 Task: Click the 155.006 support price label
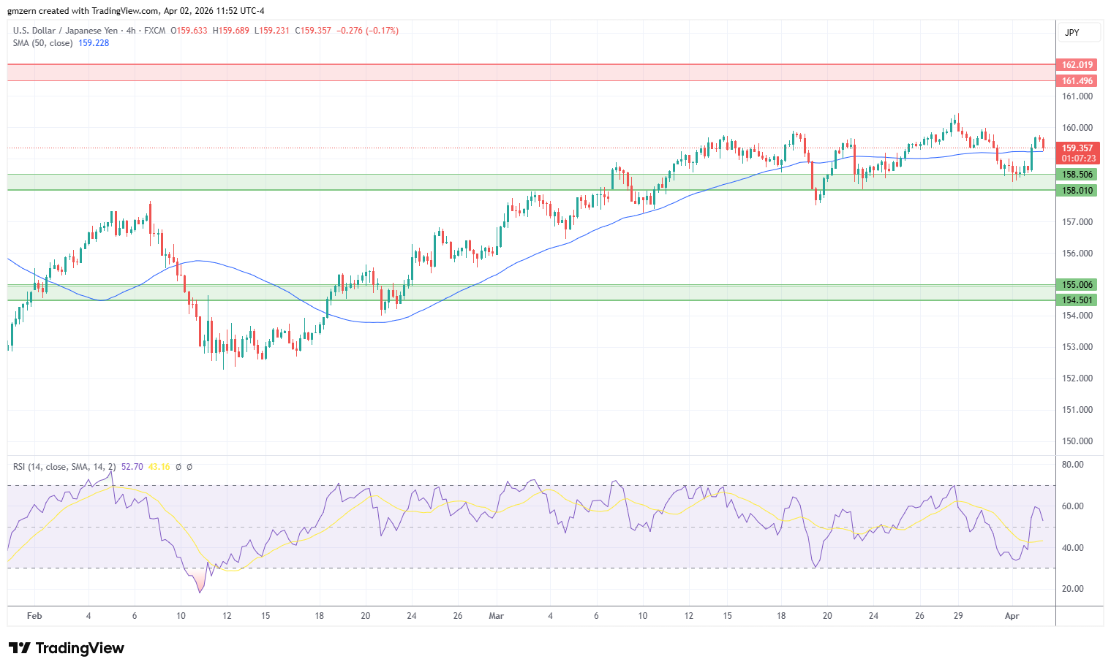click(x=1077, y=285)
